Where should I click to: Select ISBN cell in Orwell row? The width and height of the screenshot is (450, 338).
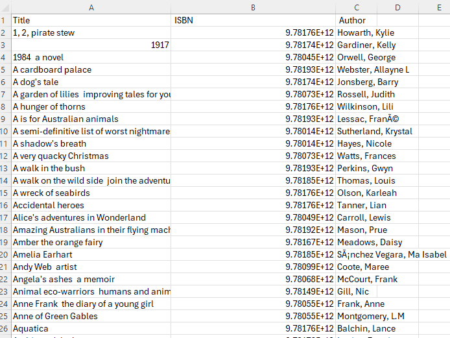click(x=253, y=58)
